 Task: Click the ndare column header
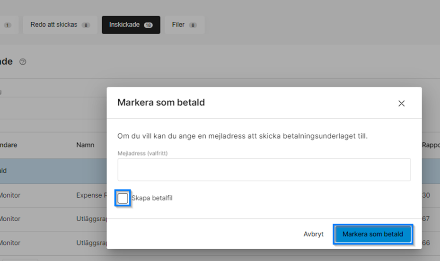[x=9, y=145]
